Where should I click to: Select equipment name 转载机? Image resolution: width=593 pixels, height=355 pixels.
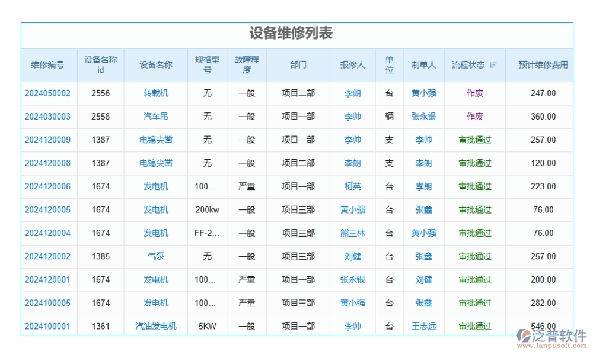click(x=155, y=93)
